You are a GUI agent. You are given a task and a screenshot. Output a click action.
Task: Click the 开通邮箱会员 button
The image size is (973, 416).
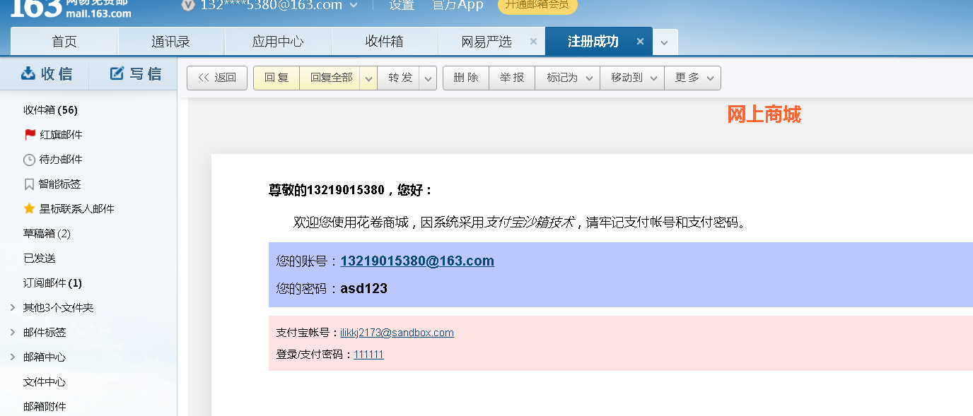[x=537, y=5]
